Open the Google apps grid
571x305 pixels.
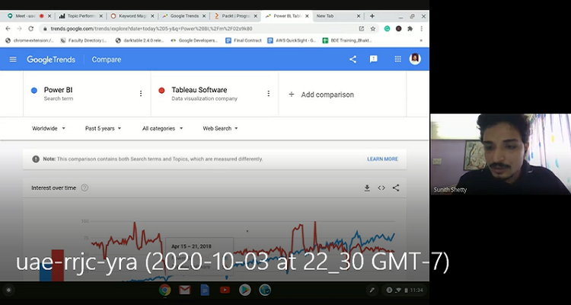[397, 59]
